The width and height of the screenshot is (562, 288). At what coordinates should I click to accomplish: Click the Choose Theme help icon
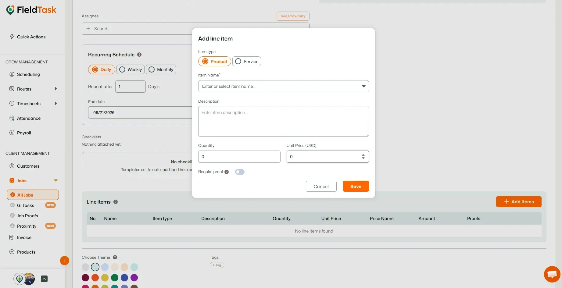(115, 257)
